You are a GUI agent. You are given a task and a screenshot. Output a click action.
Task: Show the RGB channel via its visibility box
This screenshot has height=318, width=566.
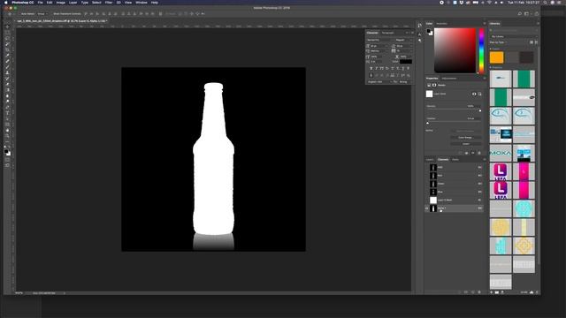click(426, 167)
